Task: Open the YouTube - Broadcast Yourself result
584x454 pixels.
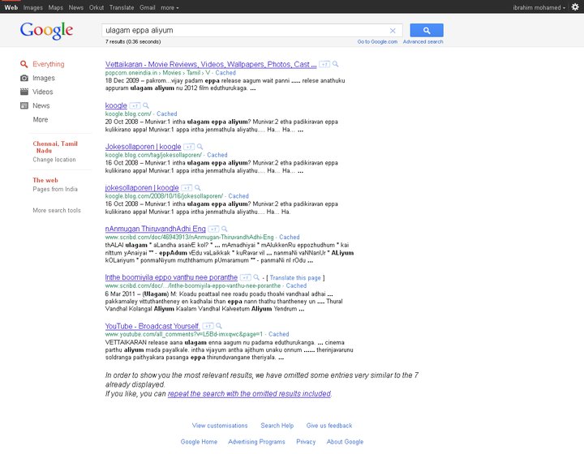Action: coord(152,327)
